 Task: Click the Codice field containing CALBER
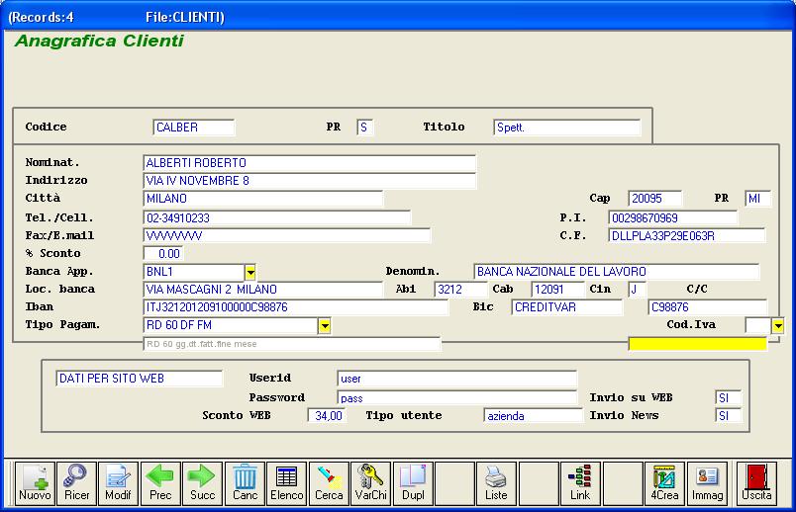tap(193, 128)
